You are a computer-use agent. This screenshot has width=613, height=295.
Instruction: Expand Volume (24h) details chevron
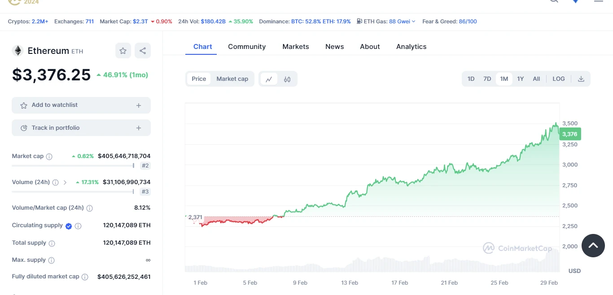point(65,183)
